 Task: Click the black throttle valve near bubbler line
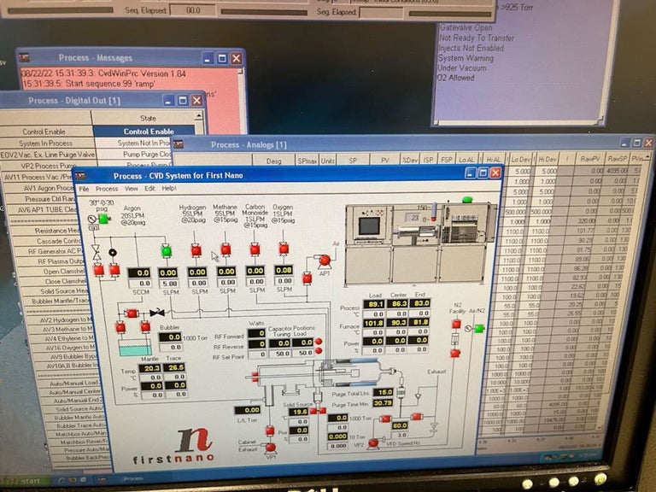tap(157, 313)
